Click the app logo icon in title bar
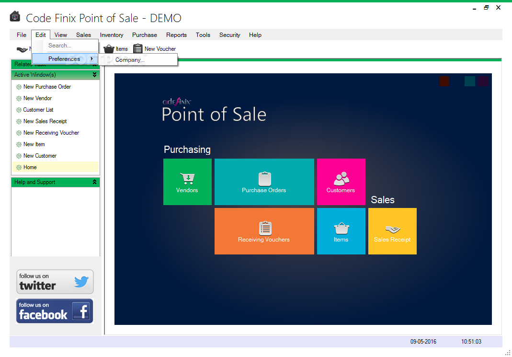The image size is (512, 357). pyautogui.click(x=15, y=16)
